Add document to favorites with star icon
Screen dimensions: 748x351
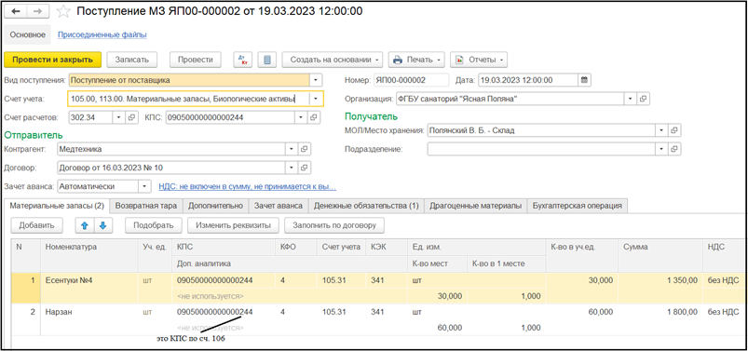pos(63,11)
